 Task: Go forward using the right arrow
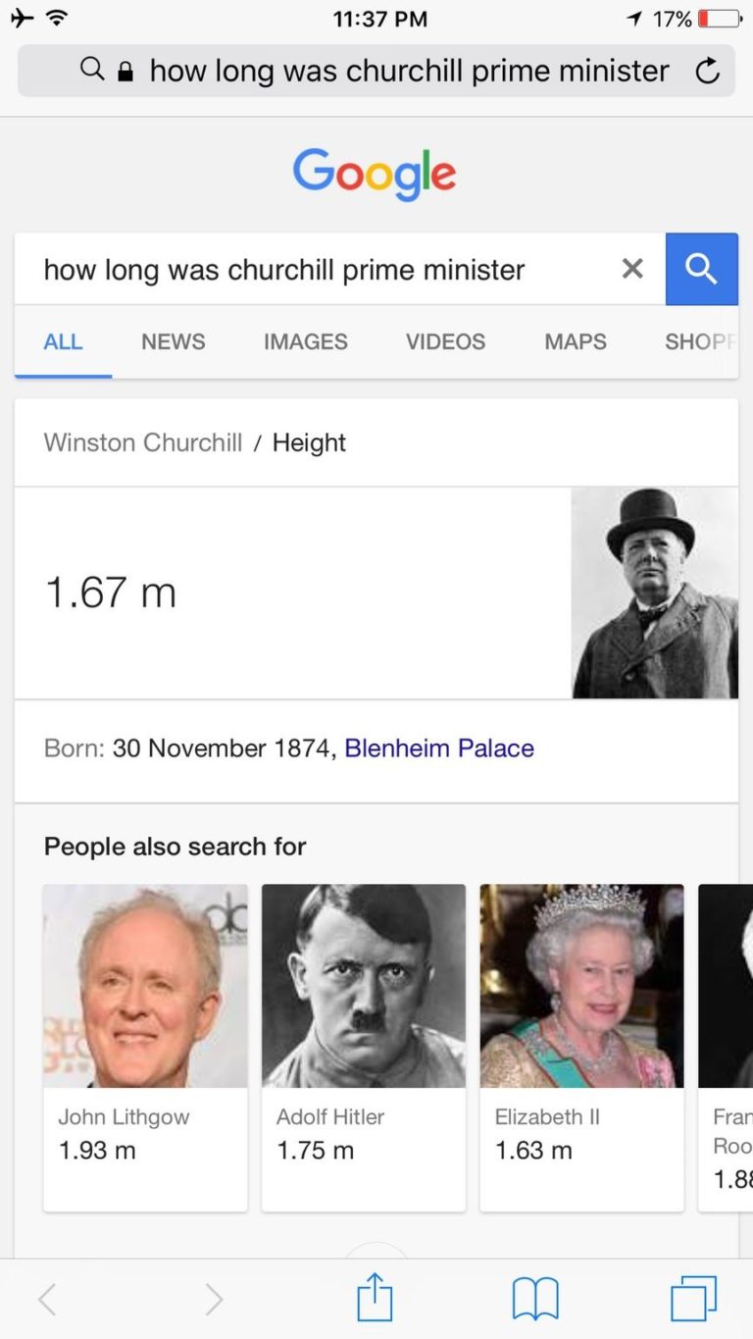[213, 1300]
